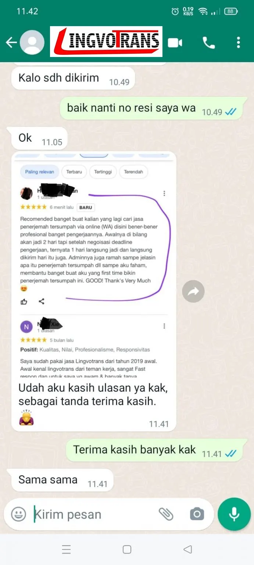Tap the back arrow in chat header
This screenshot has height=565, width=254.
tap(11, 43)
